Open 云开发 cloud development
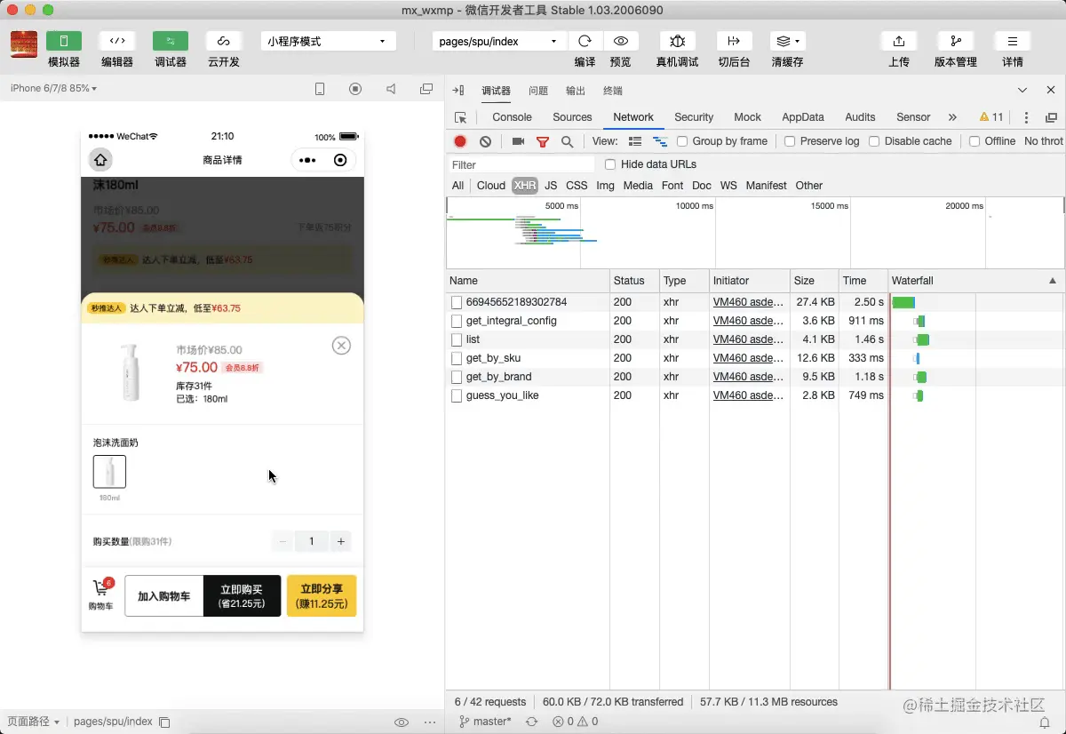 224,41
